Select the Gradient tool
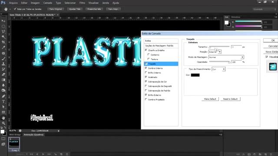Viewport: 278px width, 156px height. [x=3, y=80]
